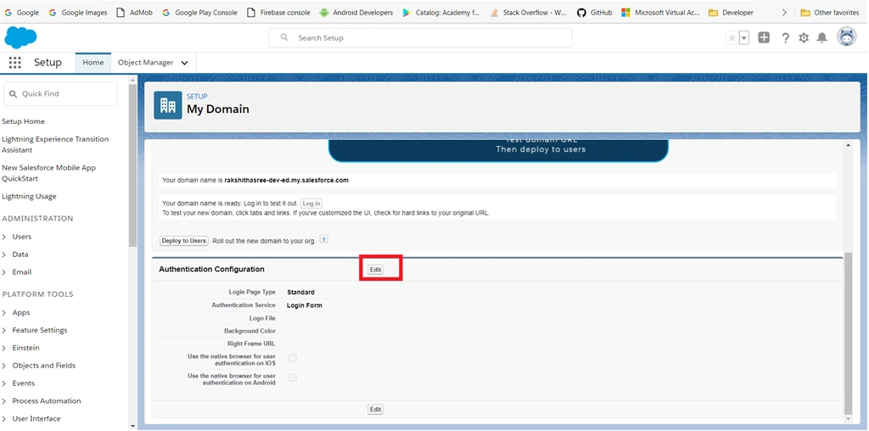Click the Global Actions plus icon
Screen dimensions: 869x431
[764, 37]
